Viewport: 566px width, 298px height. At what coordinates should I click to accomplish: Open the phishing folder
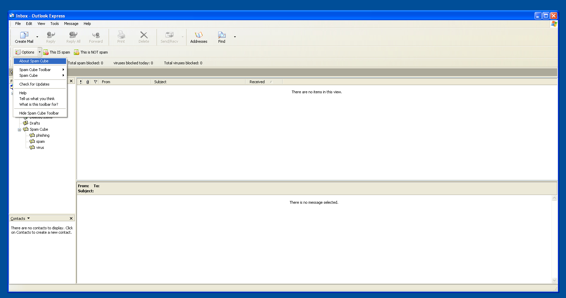click(43, 135)
